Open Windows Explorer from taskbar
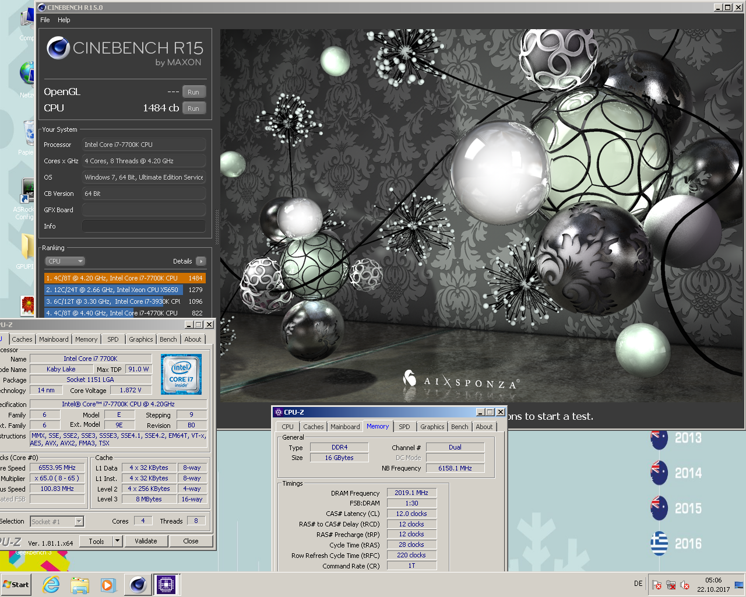 point(80,585)
